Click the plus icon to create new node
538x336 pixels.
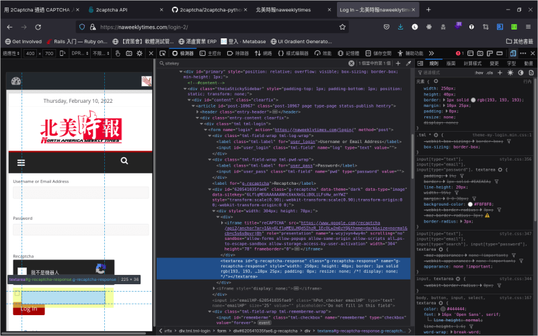(x=398, y=63)
